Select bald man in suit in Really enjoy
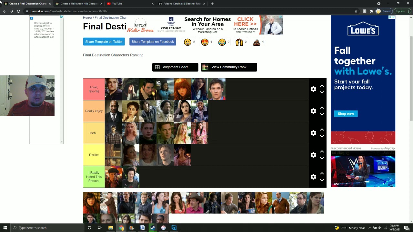This screenshot has width=413, height=232. tap(114, 111)
